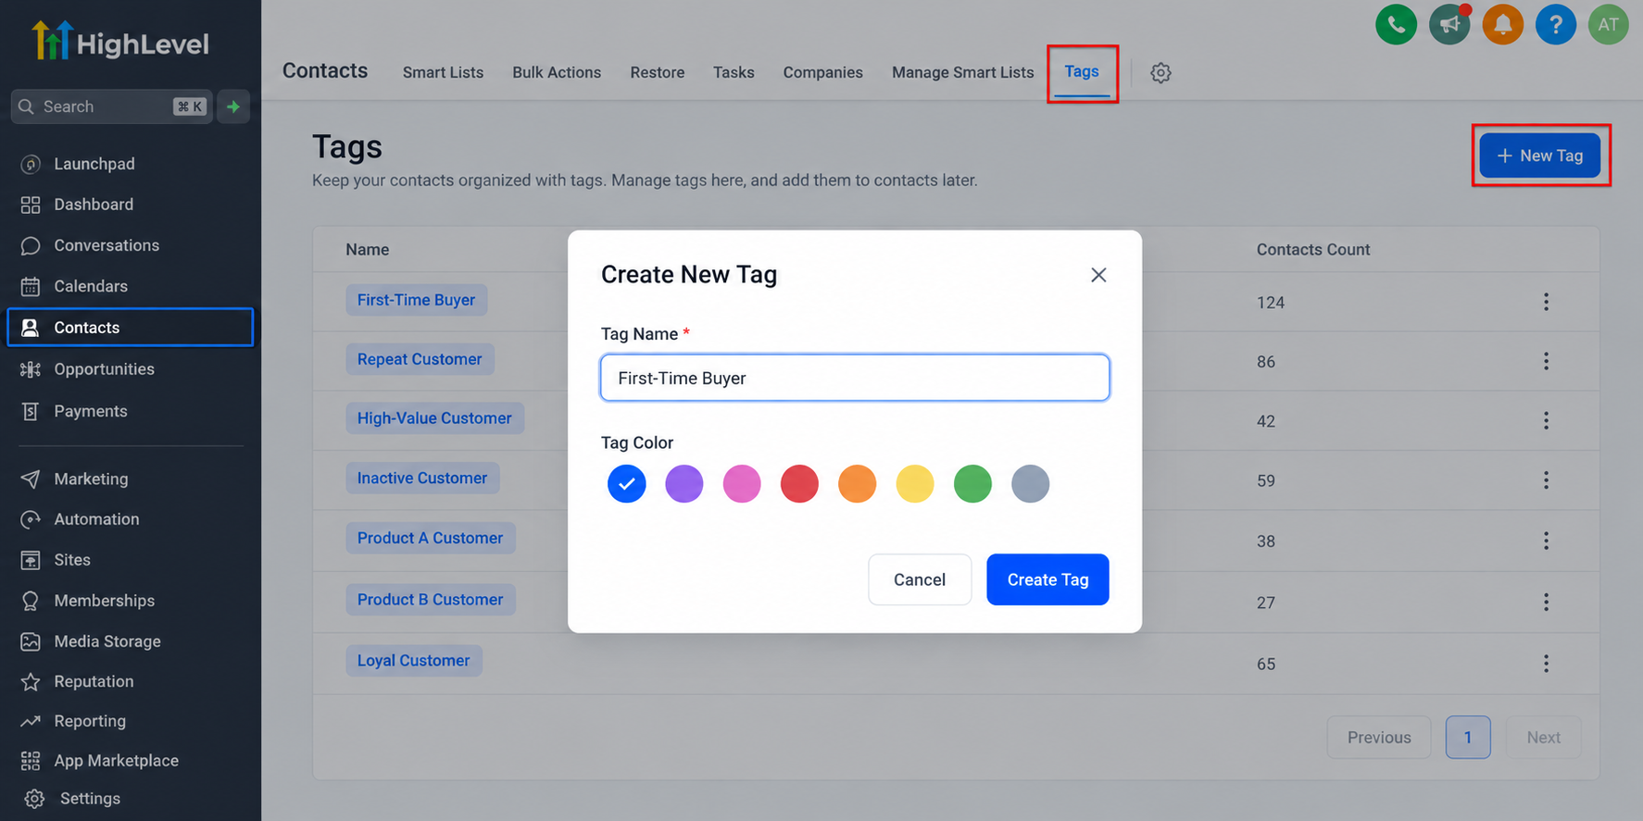
Task: Open the Bulk Actions tab
Action: tap(557, 72)
